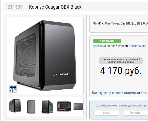Select the third thumbnail showing reverse angle
The image size is (148, 121).
pyautogui.click(x=47, y=106)
